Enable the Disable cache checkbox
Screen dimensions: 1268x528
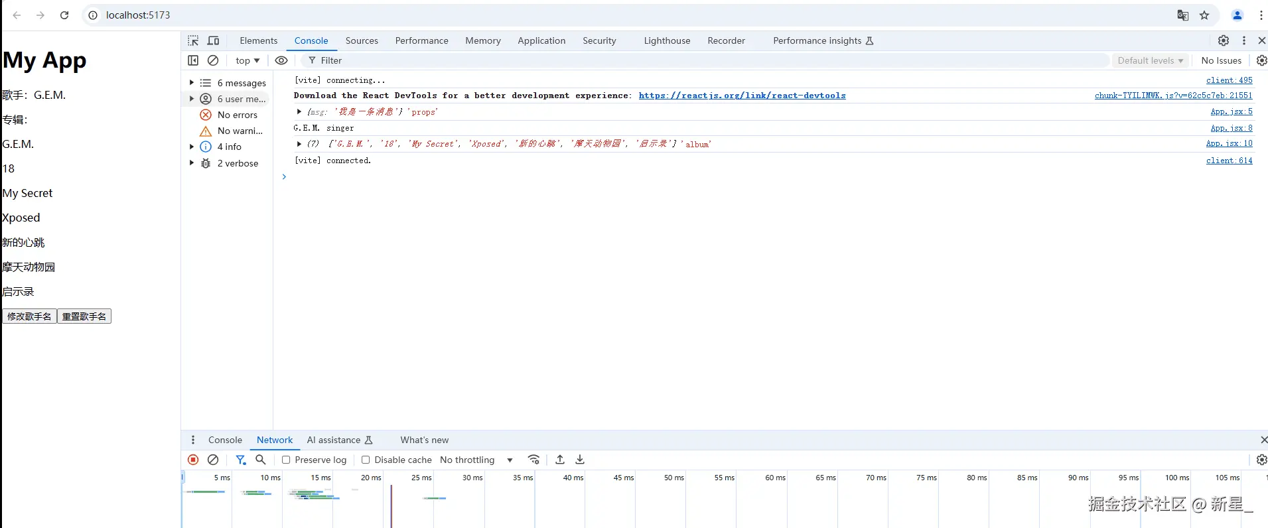pyautogui.click(x=366, y=460)
